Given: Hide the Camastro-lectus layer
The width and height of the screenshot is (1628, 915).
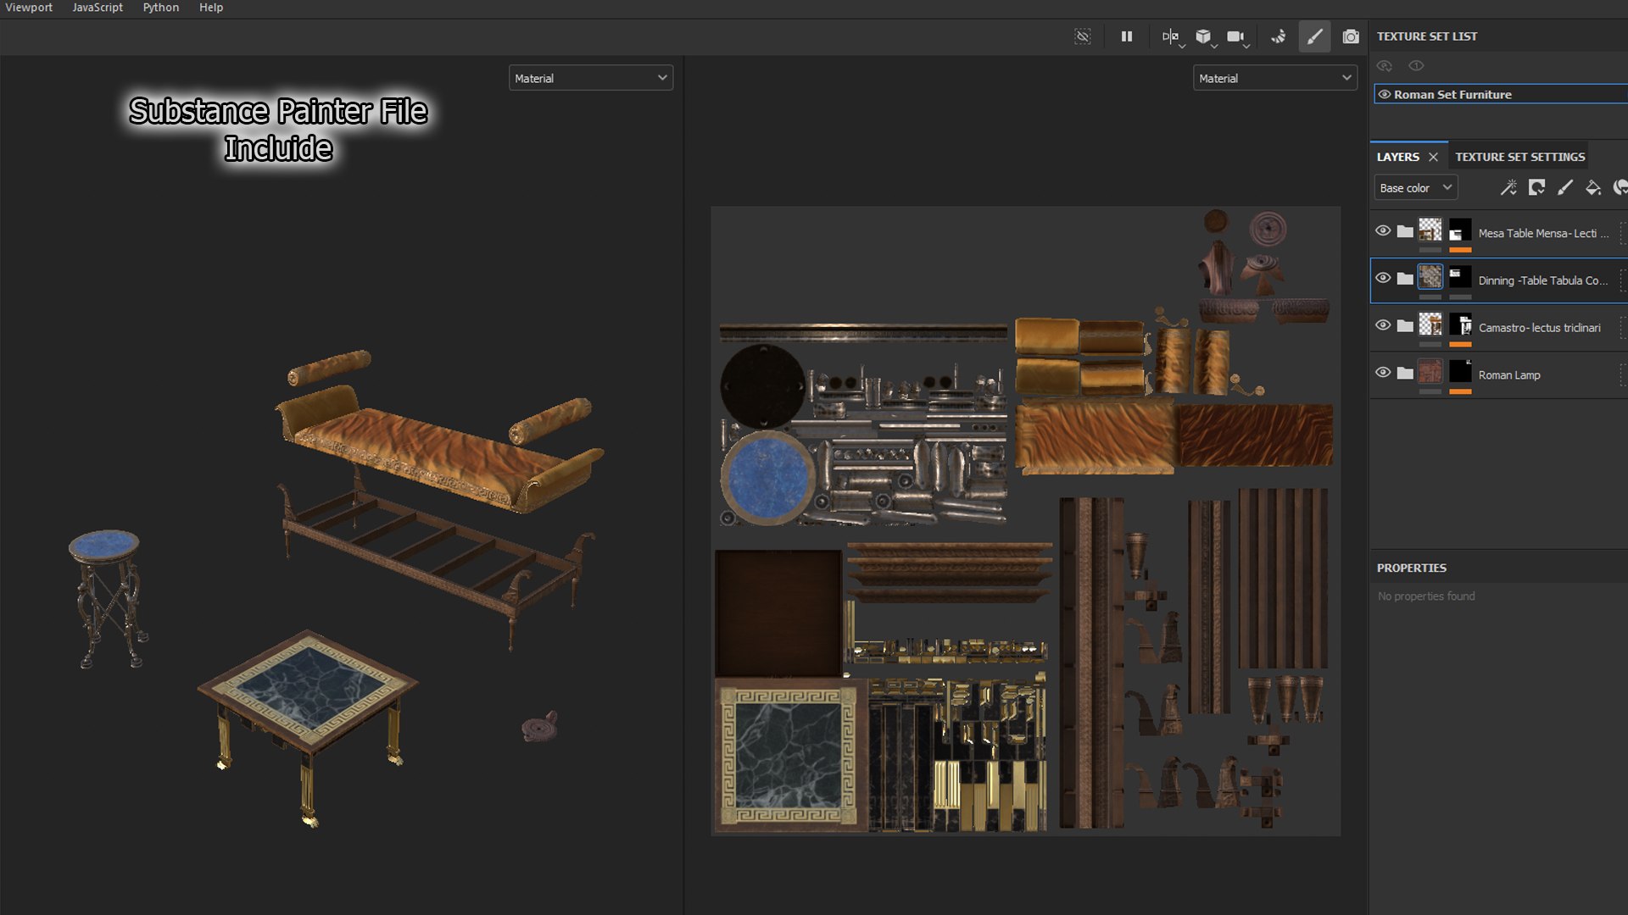Looking at the screenshot, I should pos(1383,325).
